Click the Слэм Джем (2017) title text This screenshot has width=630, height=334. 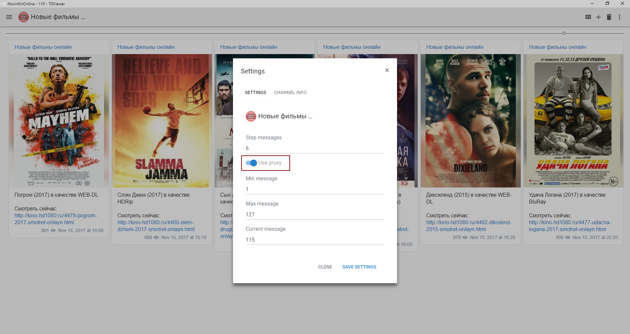pyautogui.click(x=154, y=198)
